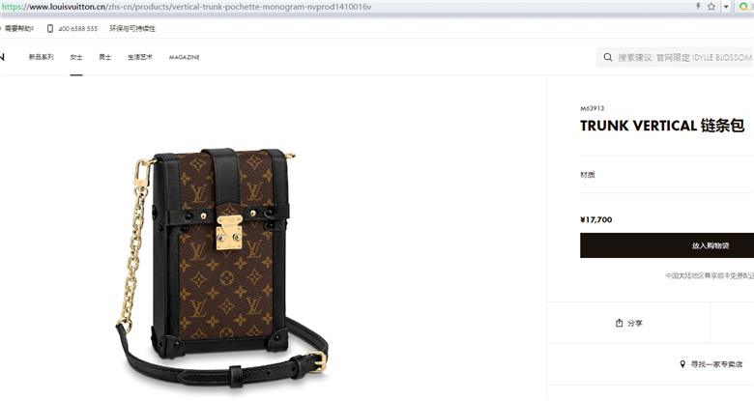Viewport: 754px width, 401px height.
Task: Expand the 材质 material section
Action: pyautogui.click(x=667, y=175)
